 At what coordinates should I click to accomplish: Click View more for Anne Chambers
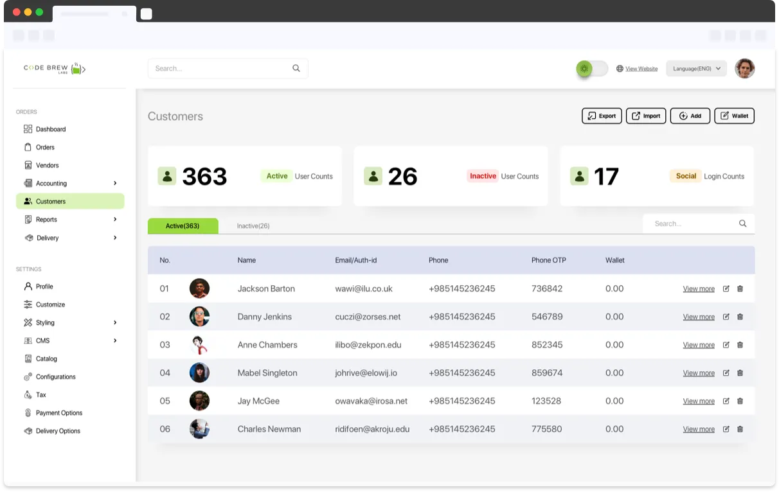[x=698, y=345]
